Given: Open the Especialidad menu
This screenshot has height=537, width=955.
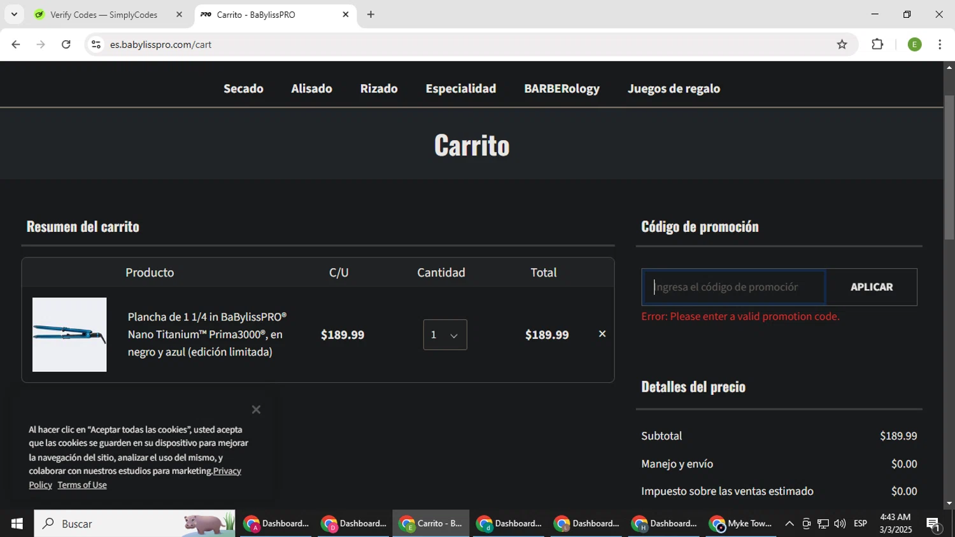Looking at the screenshot, I should 461,89.
